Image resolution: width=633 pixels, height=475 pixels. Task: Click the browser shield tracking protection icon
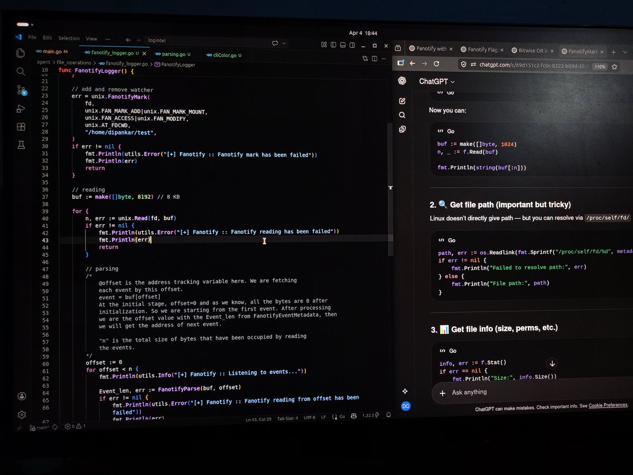point(463,64)
